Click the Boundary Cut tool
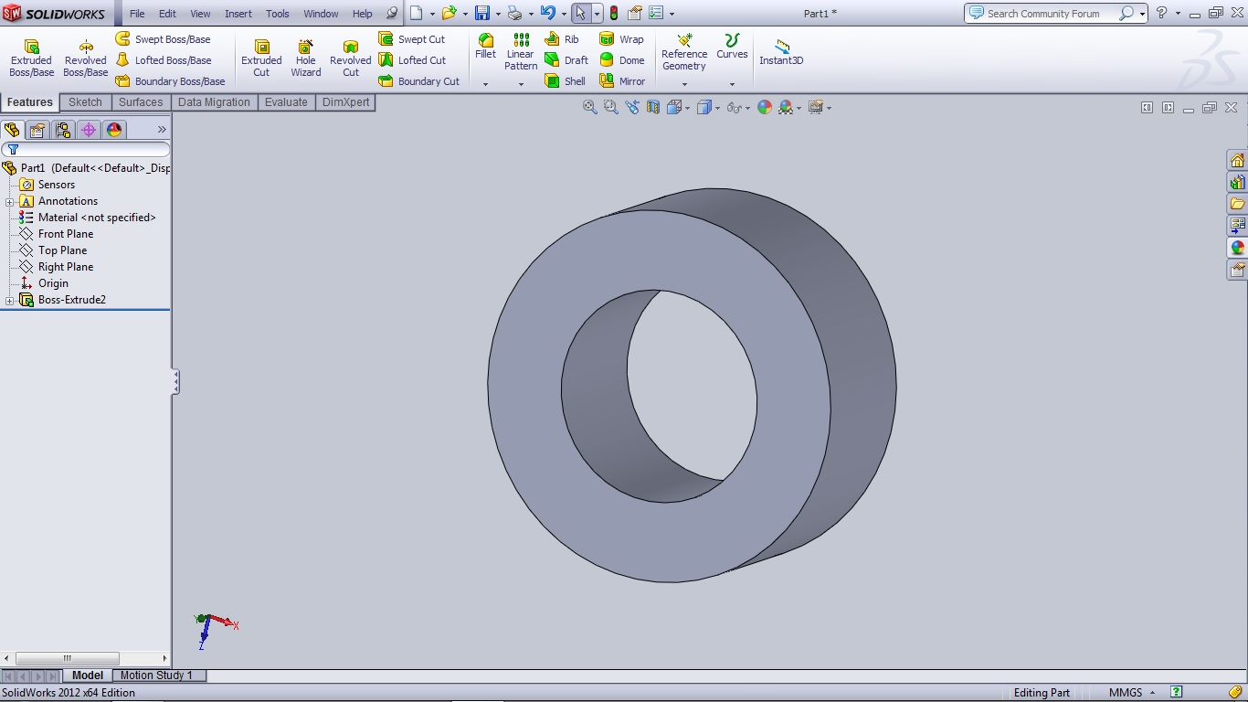This screenshot has width=1248, height=702. [419, 81]
